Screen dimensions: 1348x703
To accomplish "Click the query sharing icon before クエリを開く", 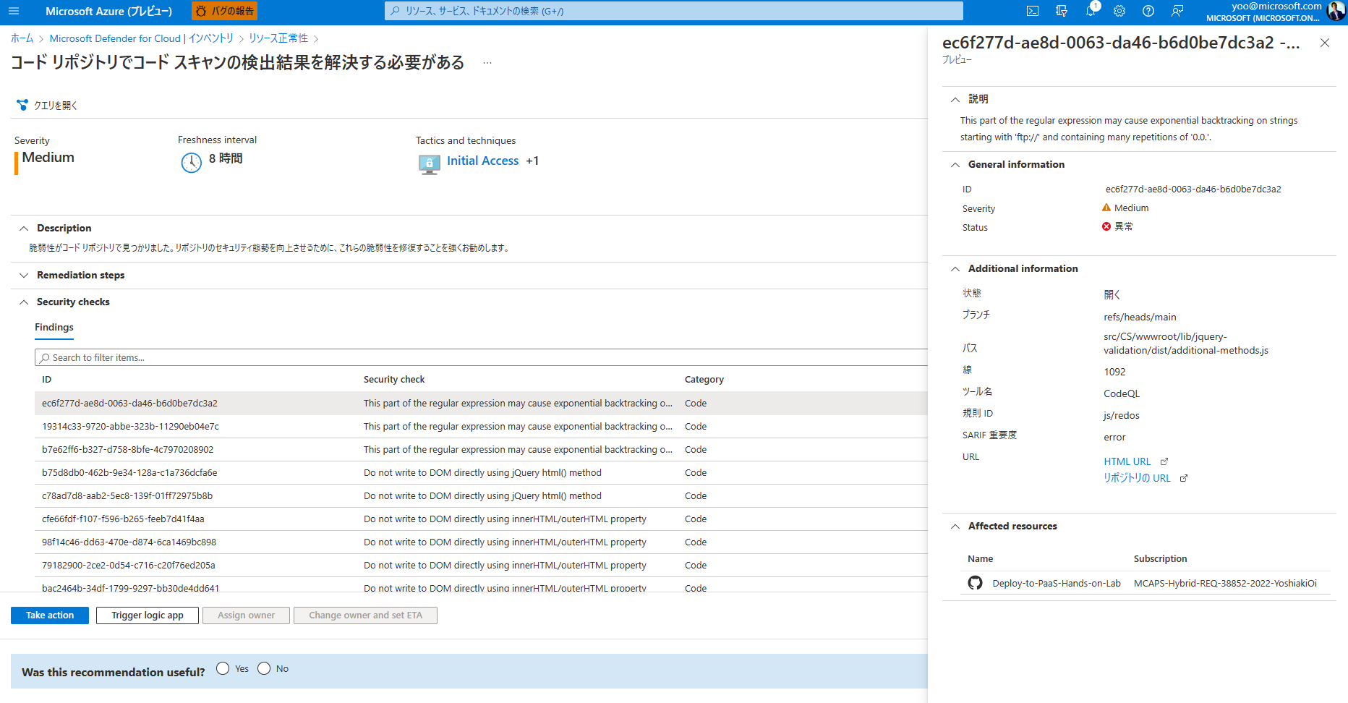I will click(x=22, y=105).
